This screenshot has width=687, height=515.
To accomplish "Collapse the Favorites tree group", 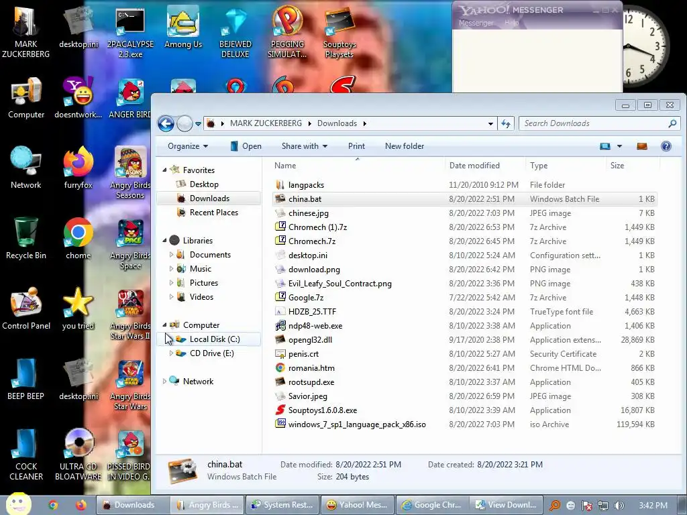I will 165,170.
